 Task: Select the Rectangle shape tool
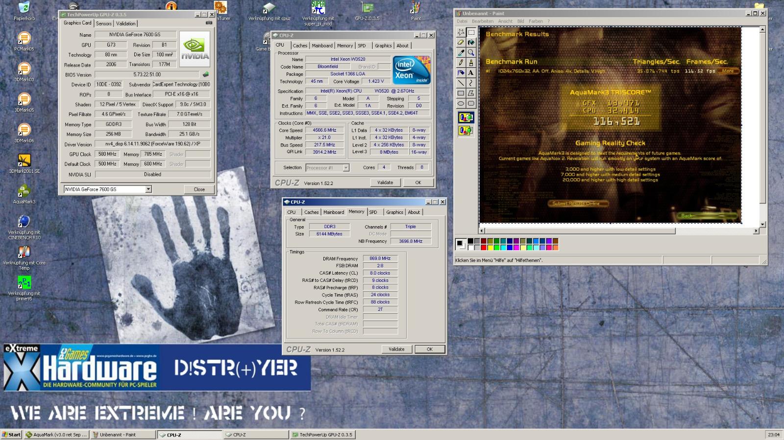pos(461,93)
